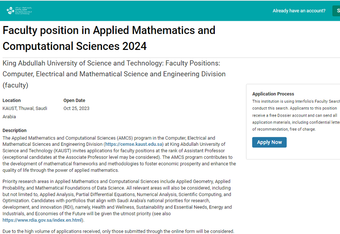340x234 pixels.
Task: Click the 'Oct 25, 2023' date value
Action: (76, 108)
